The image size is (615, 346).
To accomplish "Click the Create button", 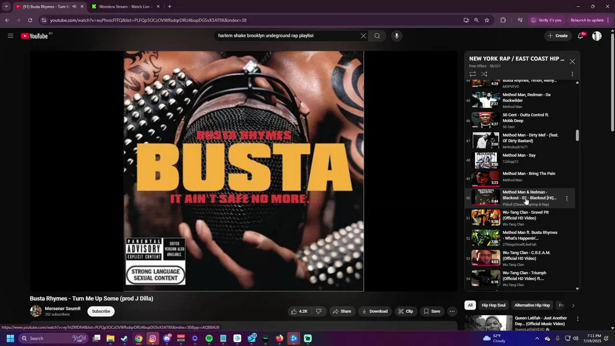I will tap(557, 36).
